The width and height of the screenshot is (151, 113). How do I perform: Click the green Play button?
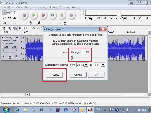34,15
